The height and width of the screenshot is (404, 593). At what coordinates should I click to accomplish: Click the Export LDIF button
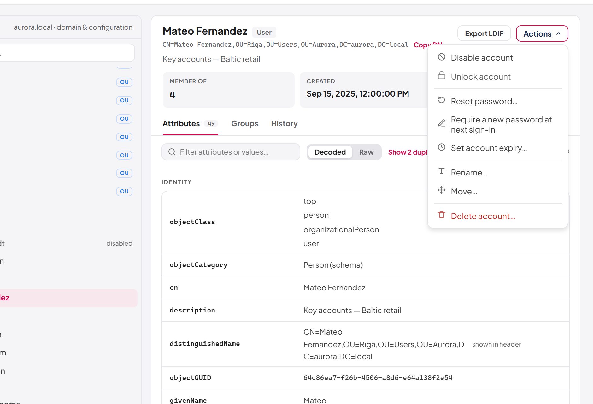[484, 33]
